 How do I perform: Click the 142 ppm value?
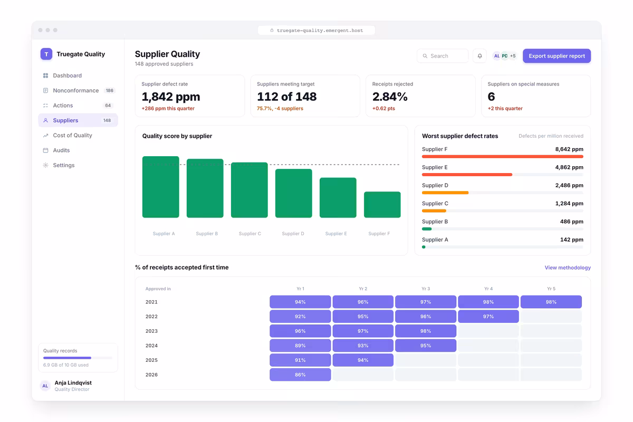572,240
